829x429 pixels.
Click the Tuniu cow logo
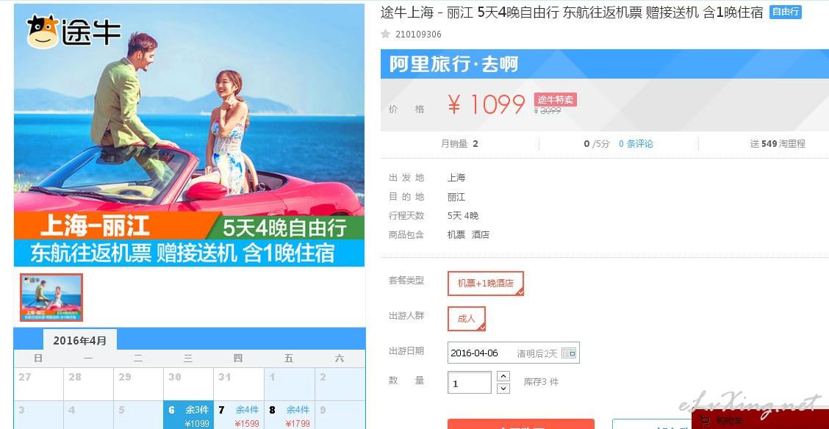[43, 32]
